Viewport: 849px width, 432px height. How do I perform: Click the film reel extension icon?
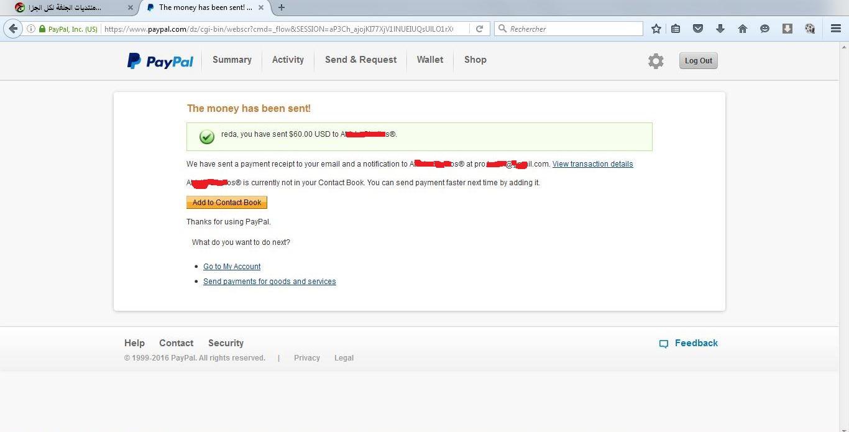pos(810,29)
